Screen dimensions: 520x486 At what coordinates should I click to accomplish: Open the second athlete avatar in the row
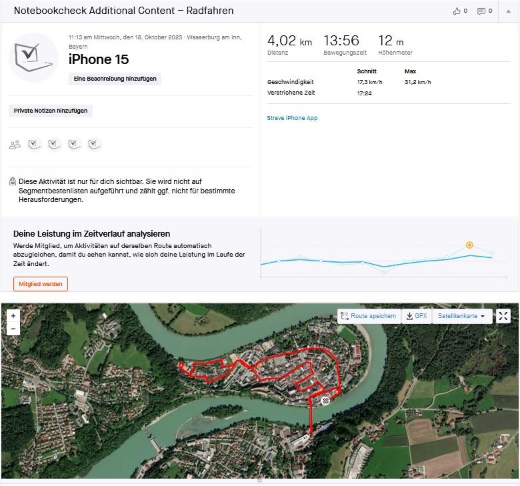[x=55, y=145]
